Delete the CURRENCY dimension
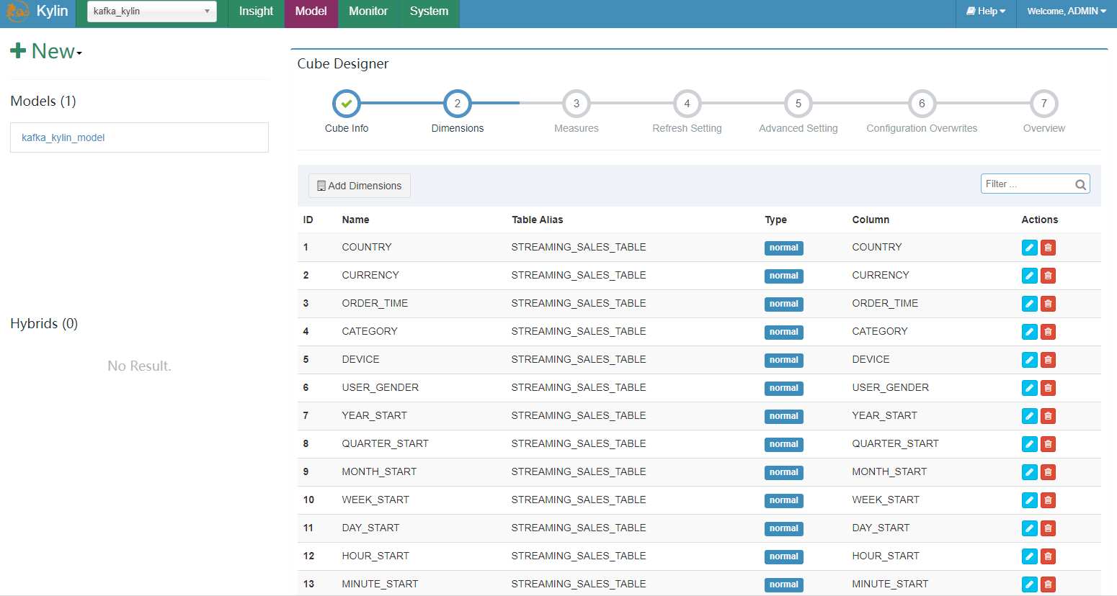 (x=1048, y=276)
